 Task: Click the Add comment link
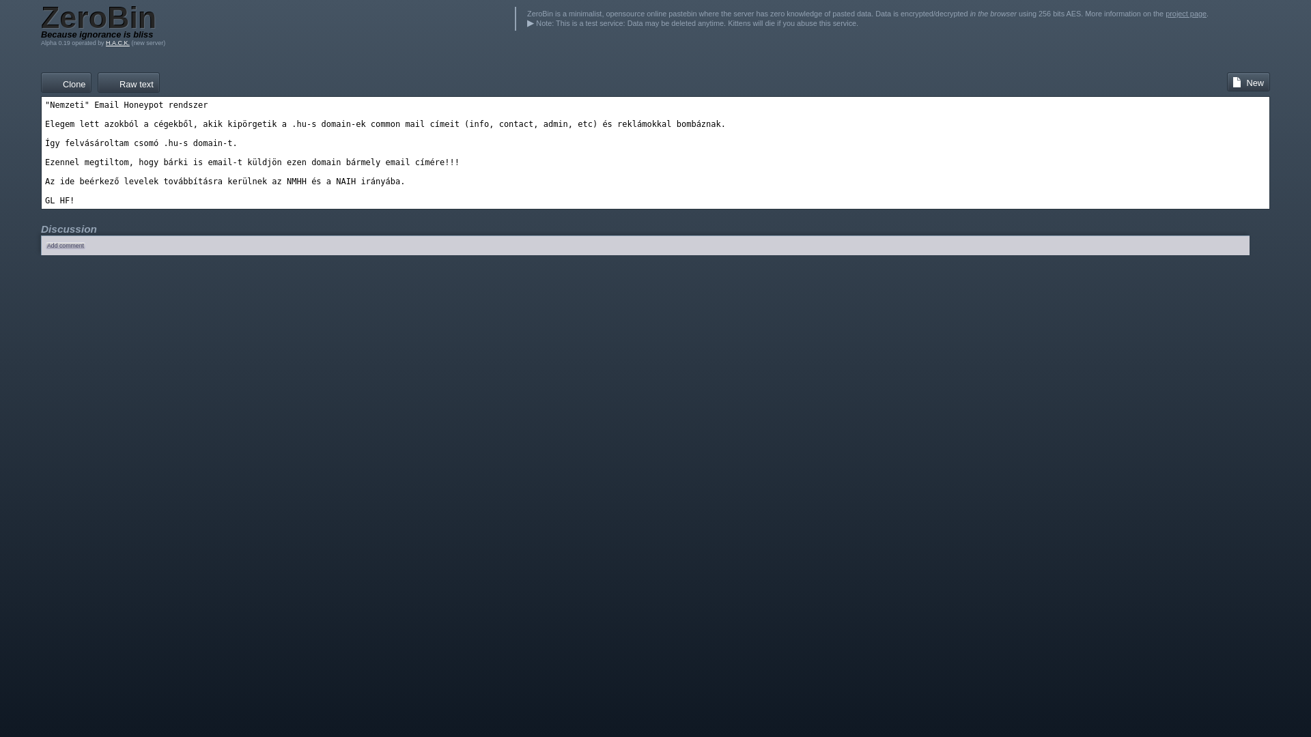coord(66,246)
